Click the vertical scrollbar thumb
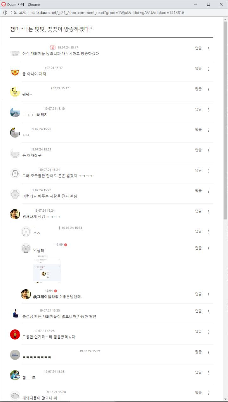This screenshot has height=402, width=228. click(225, 120)
